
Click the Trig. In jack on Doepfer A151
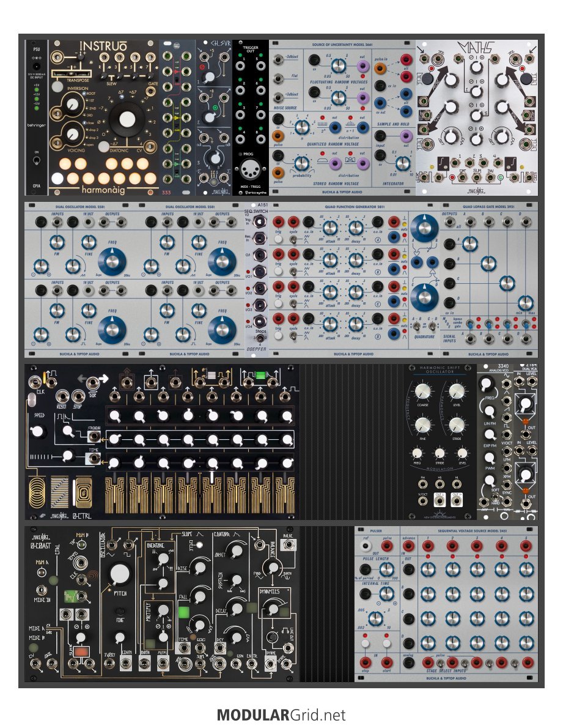click(260, 222)
